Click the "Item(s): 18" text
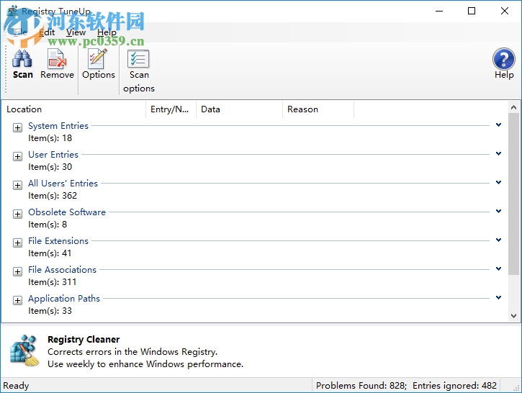 pos(50,138)
